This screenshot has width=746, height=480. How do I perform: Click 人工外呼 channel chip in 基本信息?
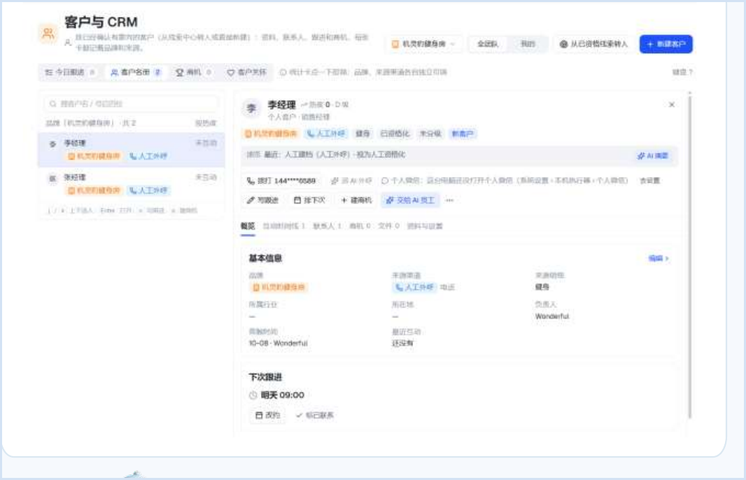pyautogui.click(x=414, y=288)
